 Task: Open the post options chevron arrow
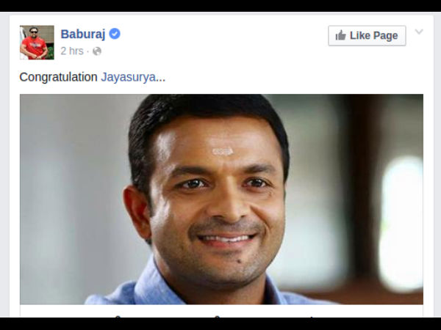[419, 32]
